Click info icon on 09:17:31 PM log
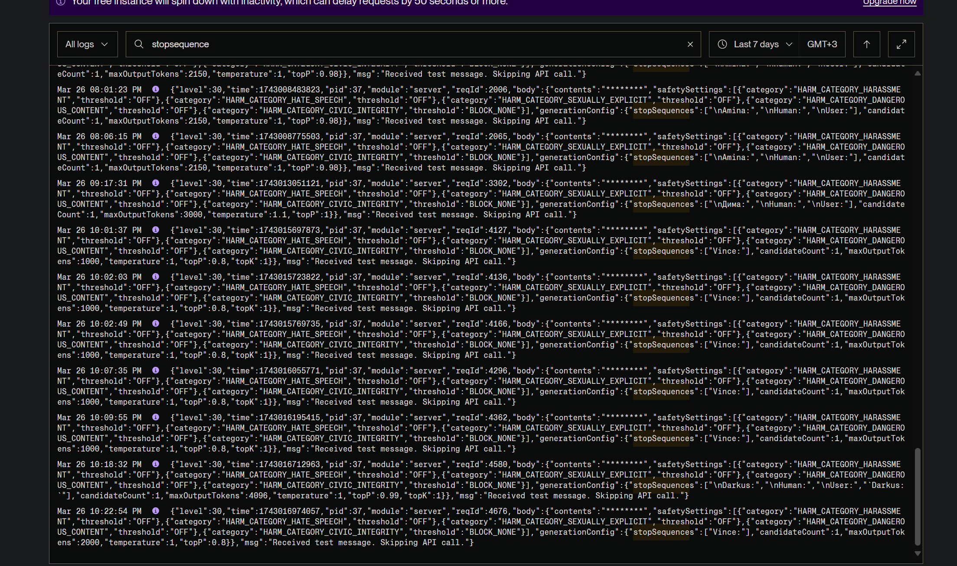The width and height of the screenshot is (957, 566). (156, 183)
